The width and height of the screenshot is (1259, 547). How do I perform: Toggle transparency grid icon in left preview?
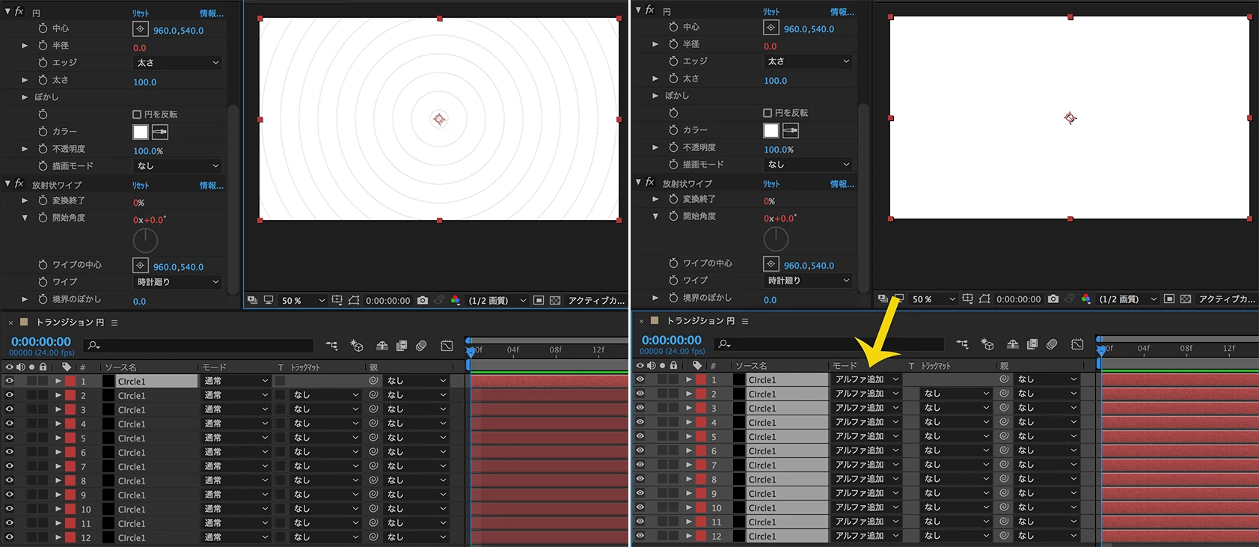tap(555, 300)
